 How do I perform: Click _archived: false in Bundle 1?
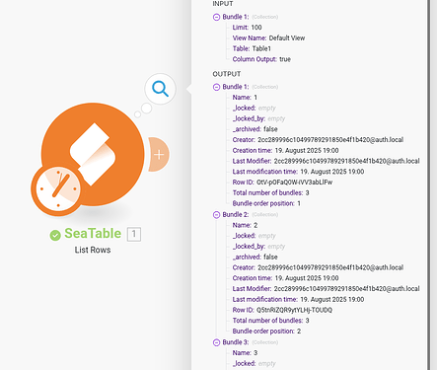point(255,129)
